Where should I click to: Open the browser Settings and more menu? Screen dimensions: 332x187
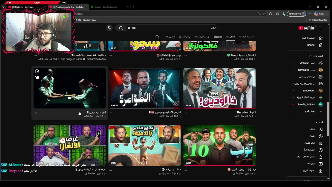(309, 14)
